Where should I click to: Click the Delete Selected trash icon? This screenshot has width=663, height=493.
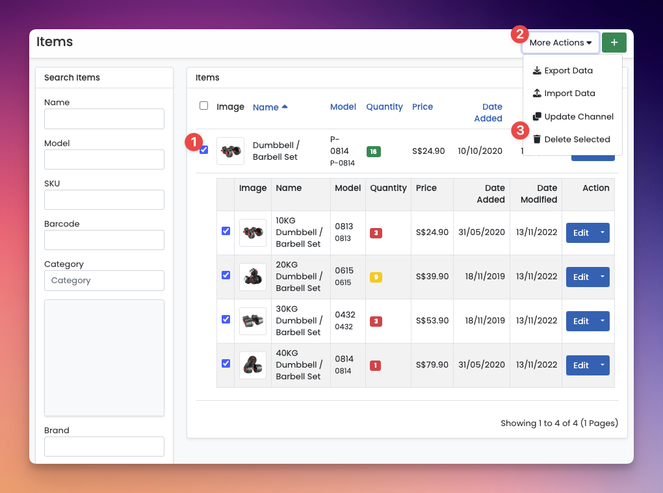pos(537,139)
